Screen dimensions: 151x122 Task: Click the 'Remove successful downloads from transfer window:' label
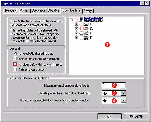[55, 101]
